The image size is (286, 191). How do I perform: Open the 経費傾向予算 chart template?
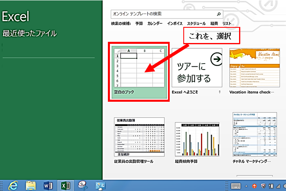coord(197,139)
